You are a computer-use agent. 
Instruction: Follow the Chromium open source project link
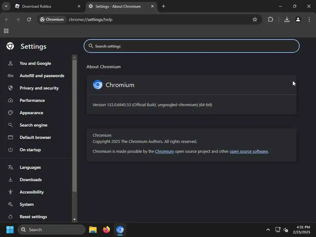[x=164, y=151]
